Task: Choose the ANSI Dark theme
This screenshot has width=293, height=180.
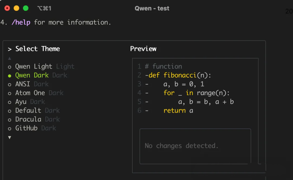Action: [28, 84]
